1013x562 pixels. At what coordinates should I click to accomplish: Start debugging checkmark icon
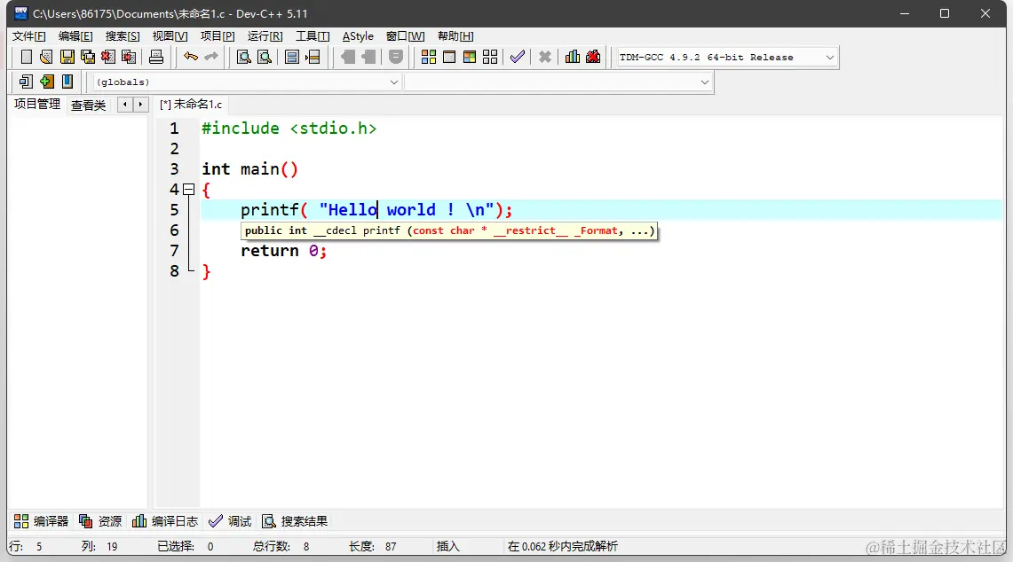pos(518,57)
